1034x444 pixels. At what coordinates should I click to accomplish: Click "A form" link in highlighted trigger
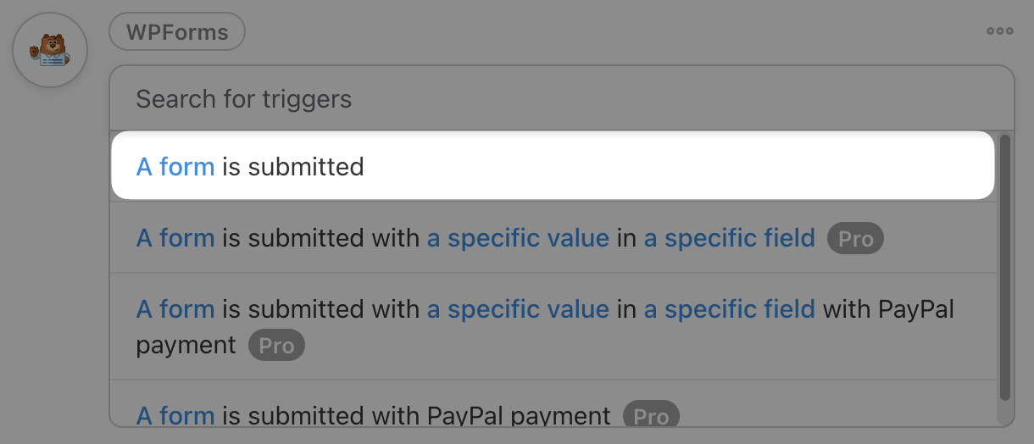coord(175,167)
